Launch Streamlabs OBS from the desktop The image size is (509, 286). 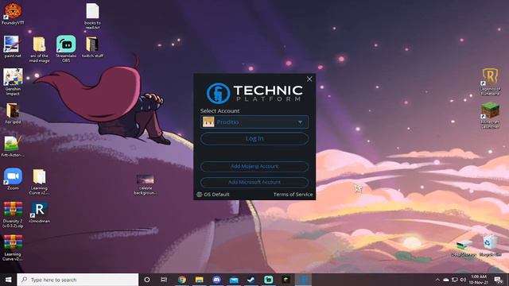tap(66, 48)
